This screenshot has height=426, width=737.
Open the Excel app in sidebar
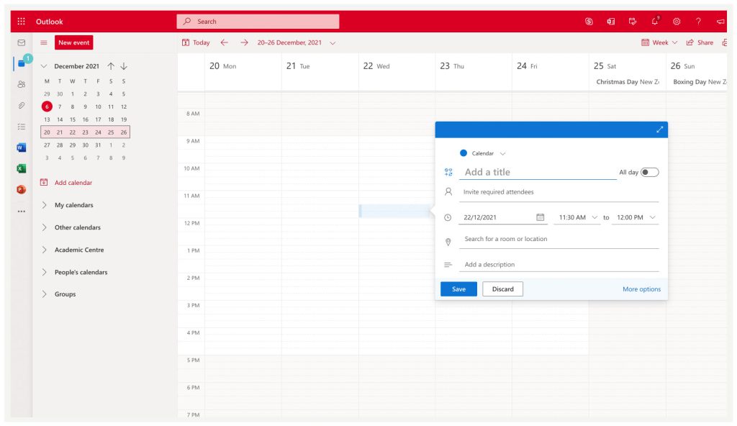click(x=21, y=168)
